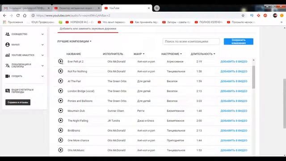Image resolution: width=286 pixels, height=161 pixels.
Task: Click the Gunnar Olsen artist cell
Action: [x=116, y=111]
